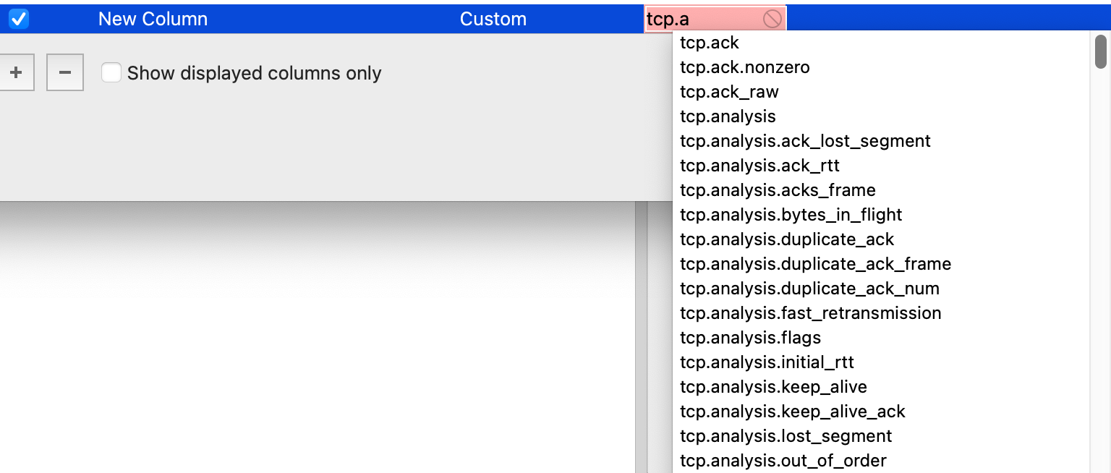Choose tcp.analysis.duplicate_ack item
The height and width of the screenshot is (473, 1111).
tap(787, 239)
